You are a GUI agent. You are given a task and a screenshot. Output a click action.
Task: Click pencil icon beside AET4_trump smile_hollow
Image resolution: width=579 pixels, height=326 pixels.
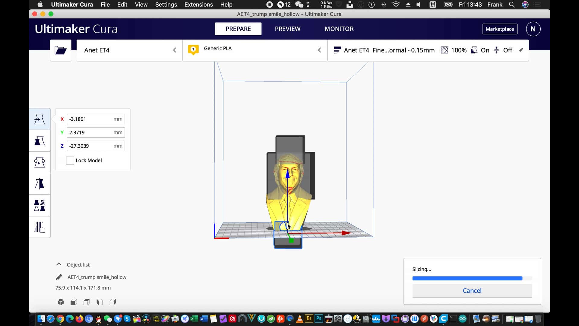(59, 277)
